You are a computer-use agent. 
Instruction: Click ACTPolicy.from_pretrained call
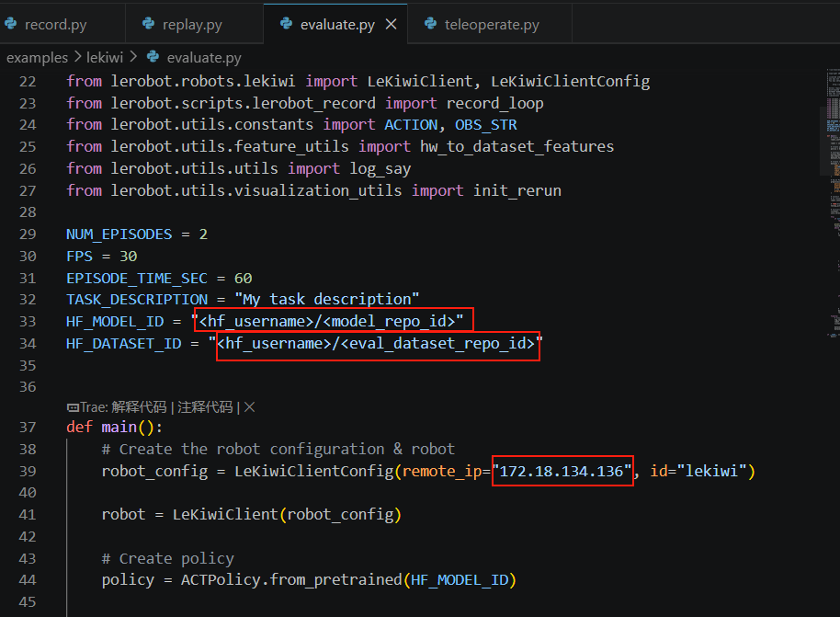[x=291, y=580]
